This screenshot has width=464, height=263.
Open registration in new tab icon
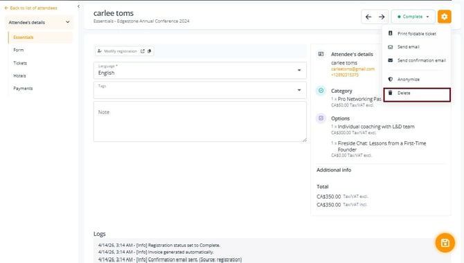(143, 51)
